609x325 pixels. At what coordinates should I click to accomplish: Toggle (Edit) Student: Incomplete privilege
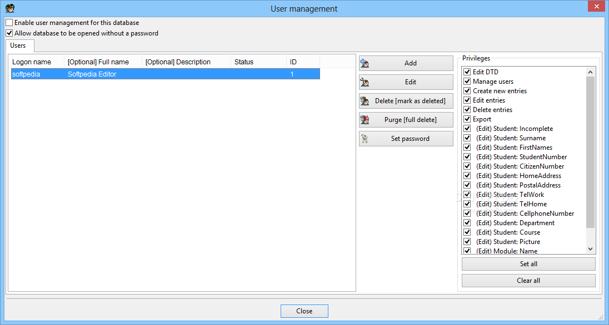[x=467, y=129]
